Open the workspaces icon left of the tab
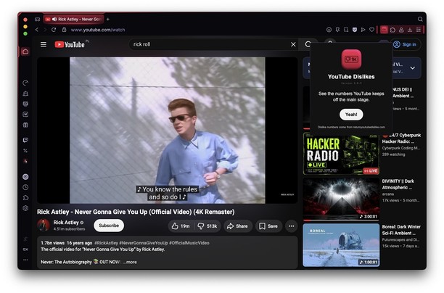The height and width of the screenshot is (293, 444). [38, 20]
